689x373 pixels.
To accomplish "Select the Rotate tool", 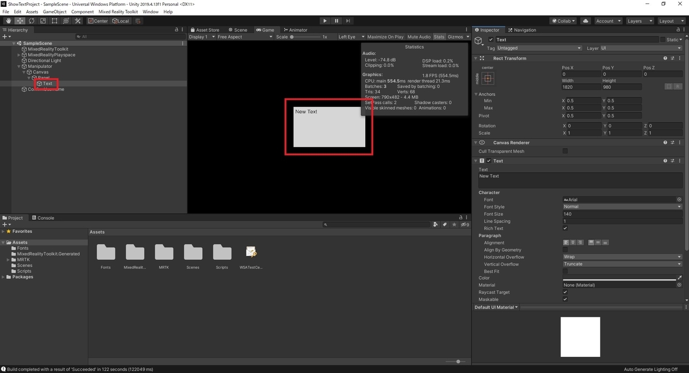I will click(x=31, y=21).
